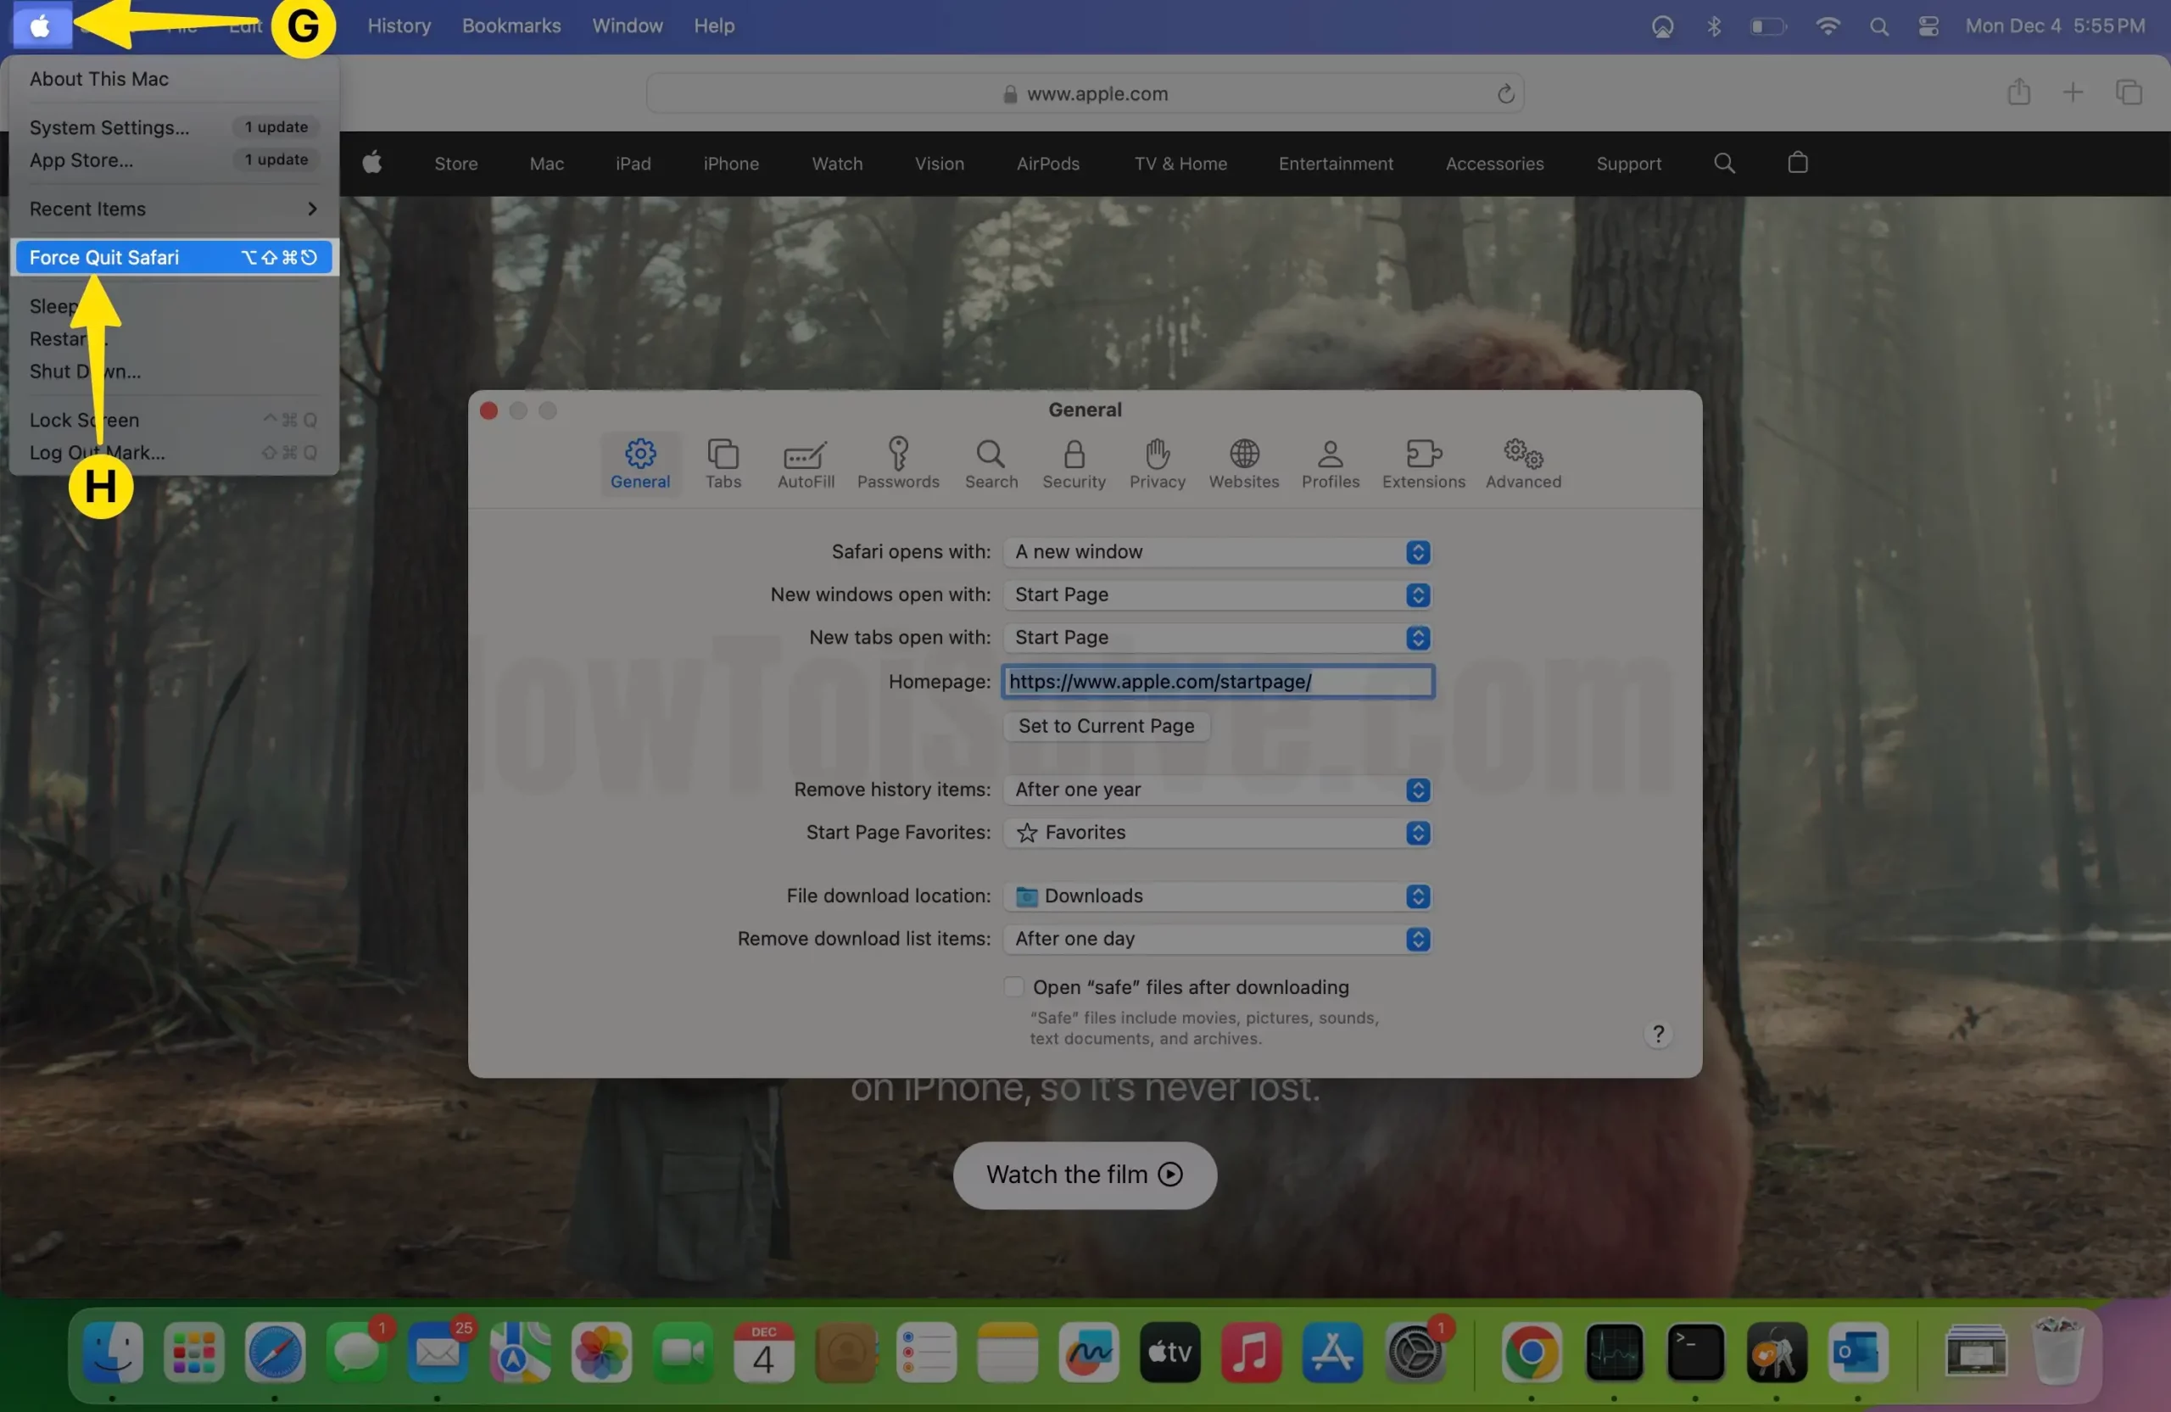Image resolution: width=2171 pixels, height=1412 pixels.
Task: Open Photos from the Dock
Action: (601, 1352)
